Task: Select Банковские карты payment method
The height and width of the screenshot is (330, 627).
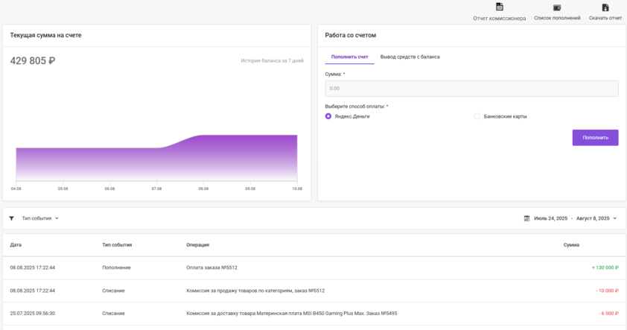Action: (x=477, y=116)
